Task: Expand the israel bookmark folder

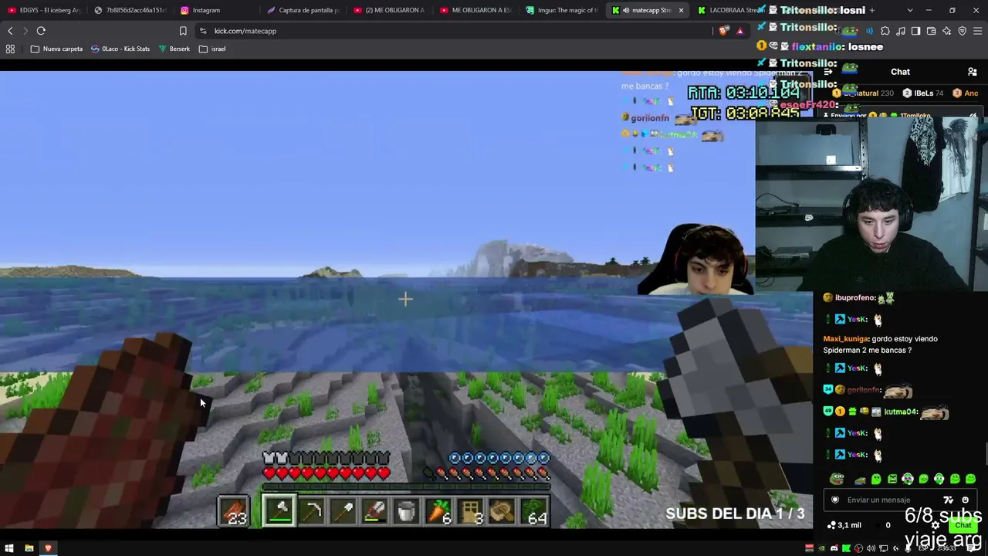Action: [x=212, y=49]
